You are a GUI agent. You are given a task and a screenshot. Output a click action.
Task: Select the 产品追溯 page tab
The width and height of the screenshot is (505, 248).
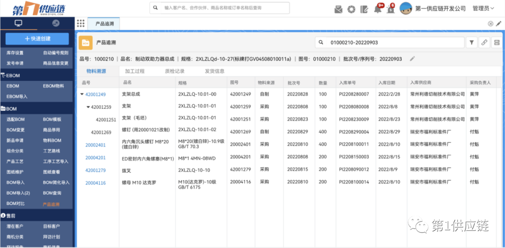coord(103,23)
